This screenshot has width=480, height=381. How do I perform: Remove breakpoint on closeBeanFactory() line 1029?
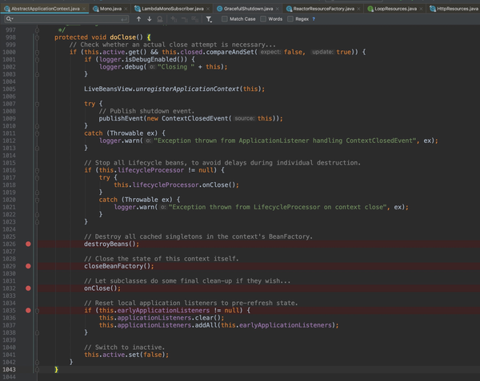(x=28, y=266)
